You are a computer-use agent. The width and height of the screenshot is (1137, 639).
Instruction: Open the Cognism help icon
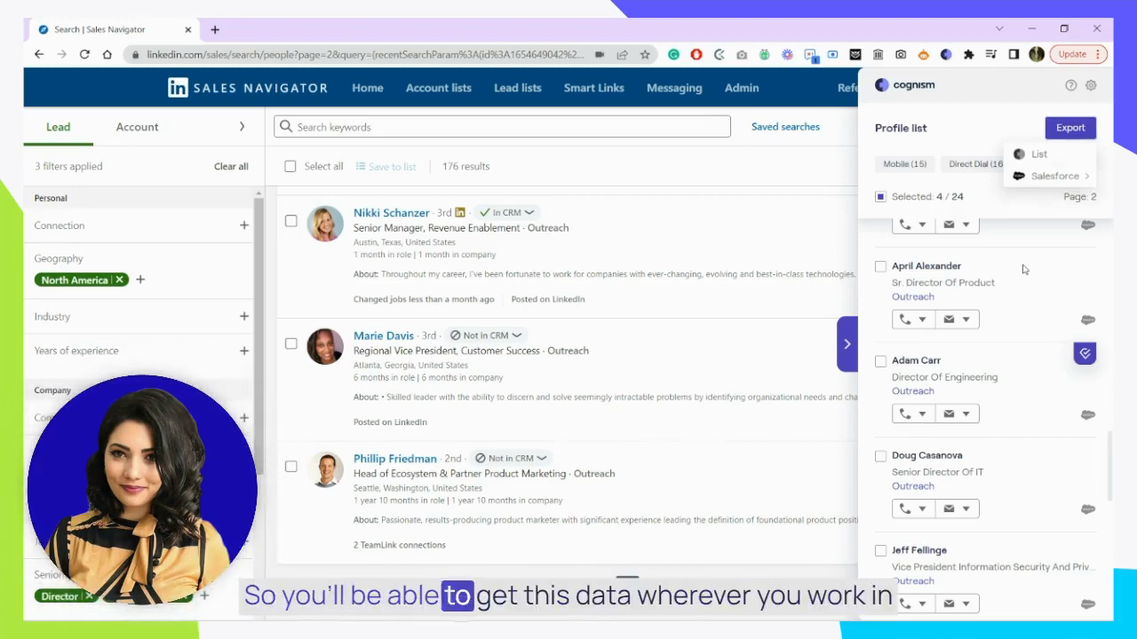pos(1070,85)
